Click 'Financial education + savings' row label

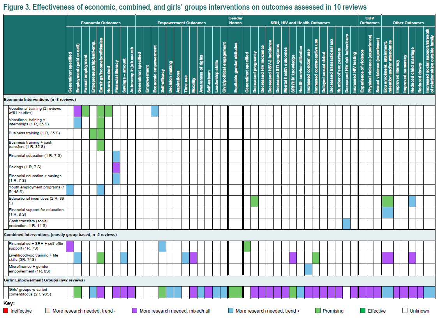35,178
